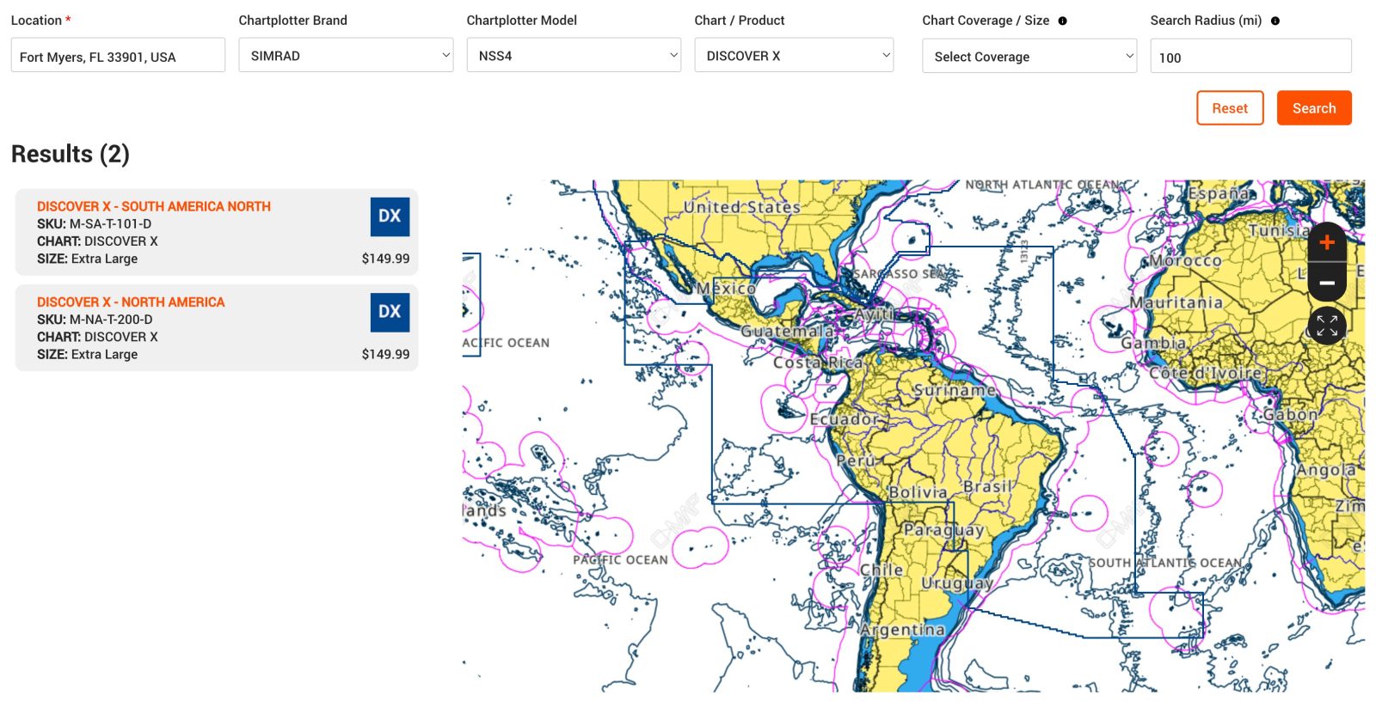Image resolution: width=1376 pixels, height=707 pixels.
Task: Open Discover X - North America link
Action: click(x=131, y=302)
